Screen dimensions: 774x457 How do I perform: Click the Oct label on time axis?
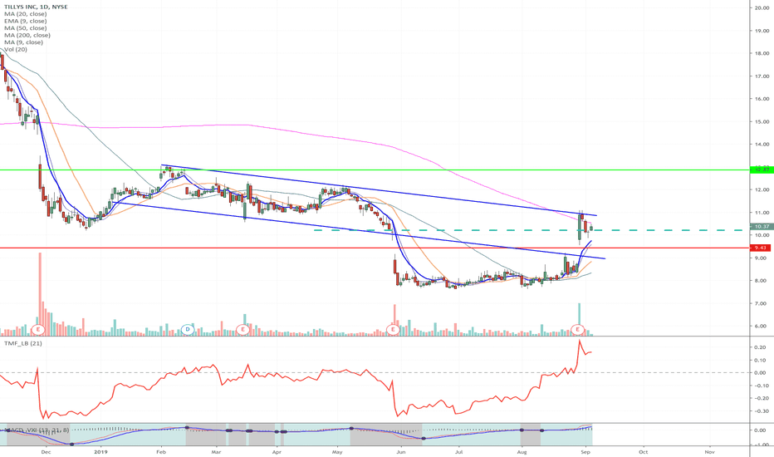coord(643,451)
